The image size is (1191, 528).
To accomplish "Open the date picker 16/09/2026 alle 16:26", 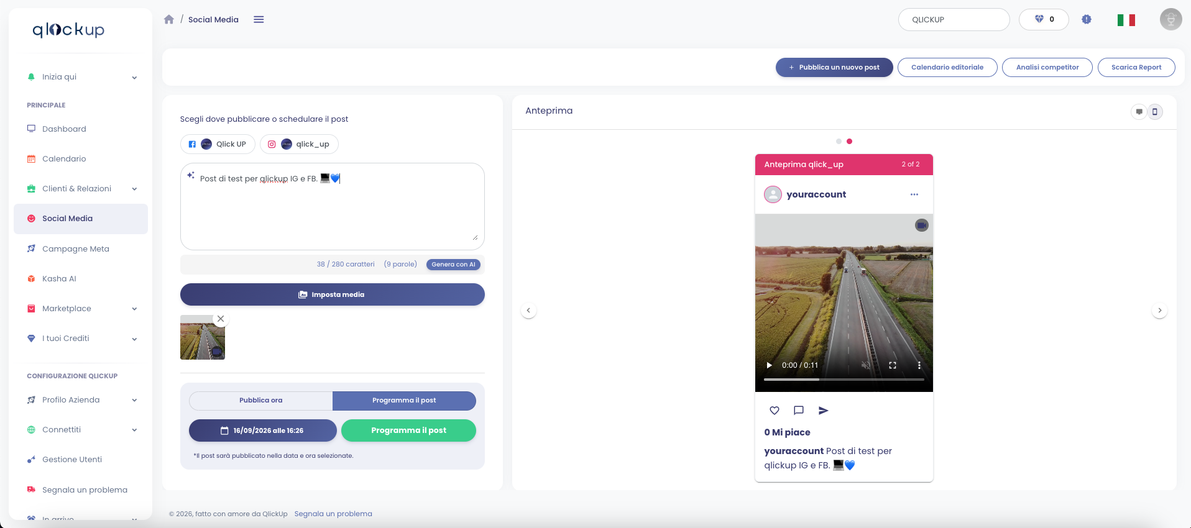I will [x=262, y=430].
